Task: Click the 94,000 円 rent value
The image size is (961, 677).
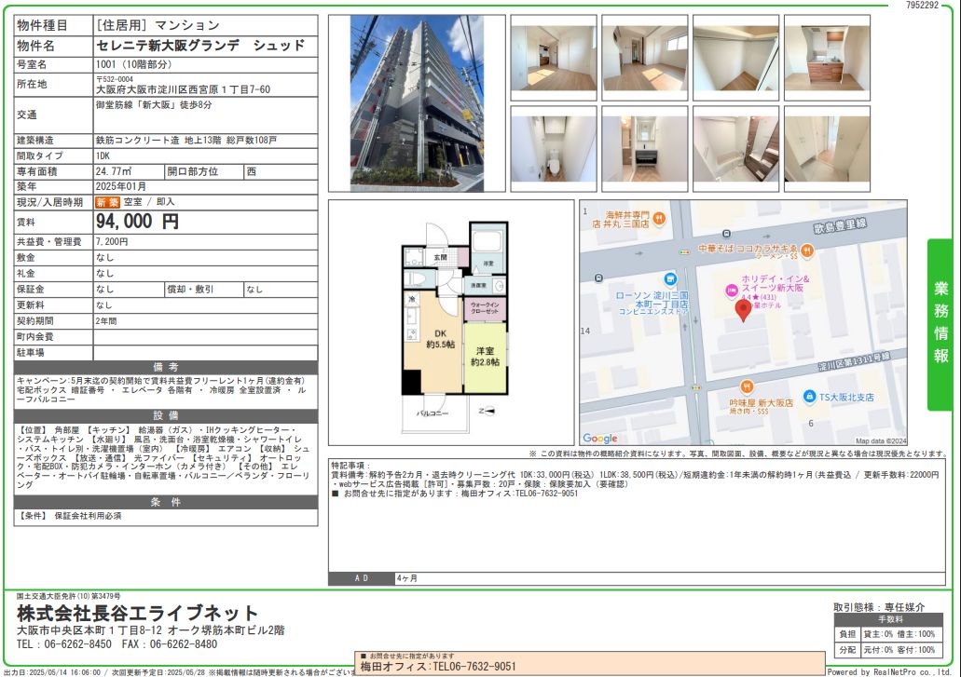Action: [x=137, y=222]
